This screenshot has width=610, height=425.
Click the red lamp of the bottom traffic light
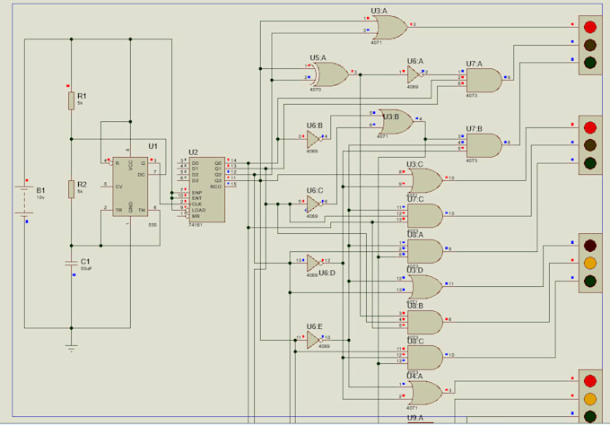point(590,381)
